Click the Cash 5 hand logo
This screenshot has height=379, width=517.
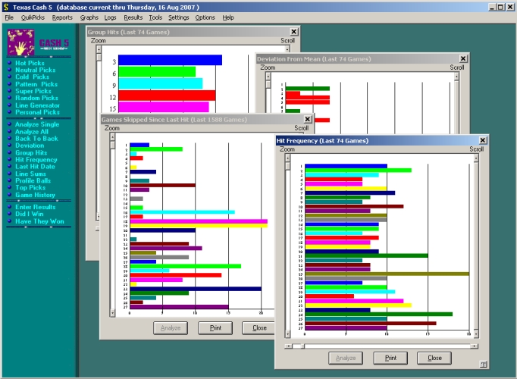[20, 42]
